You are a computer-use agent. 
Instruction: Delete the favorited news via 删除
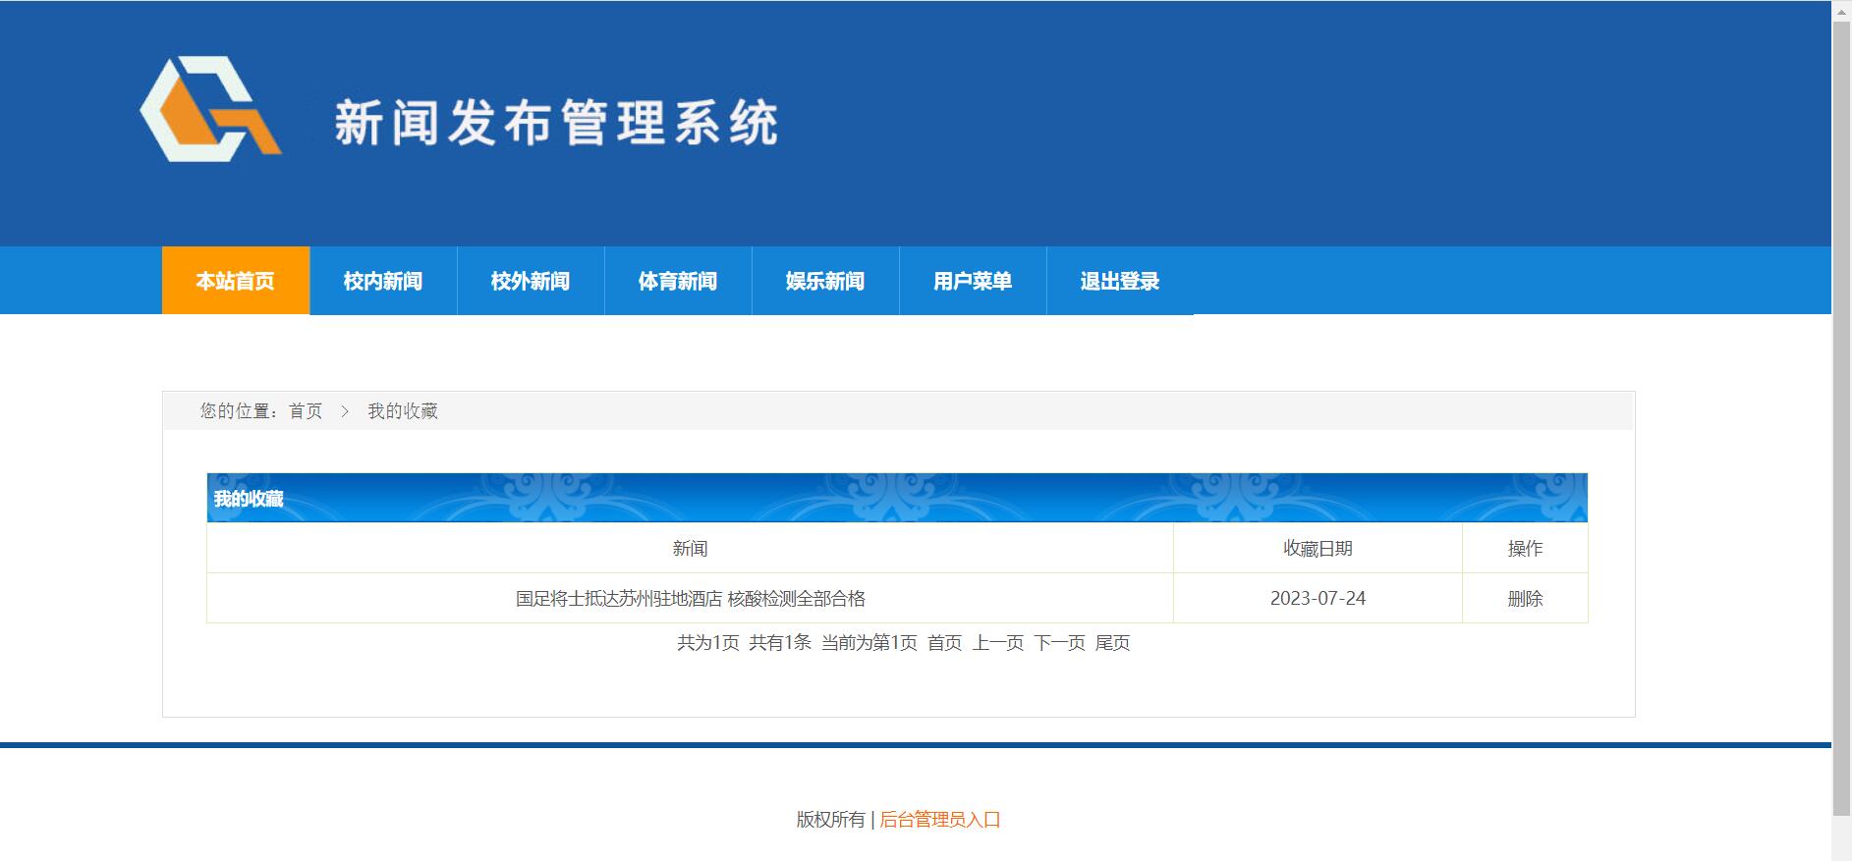[x=1525, y=598]
